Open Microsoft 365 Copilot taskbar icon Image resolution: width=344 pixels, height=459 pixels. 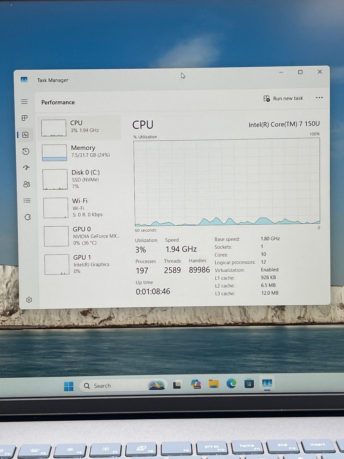pyautogui.click(x=196, y=384)
